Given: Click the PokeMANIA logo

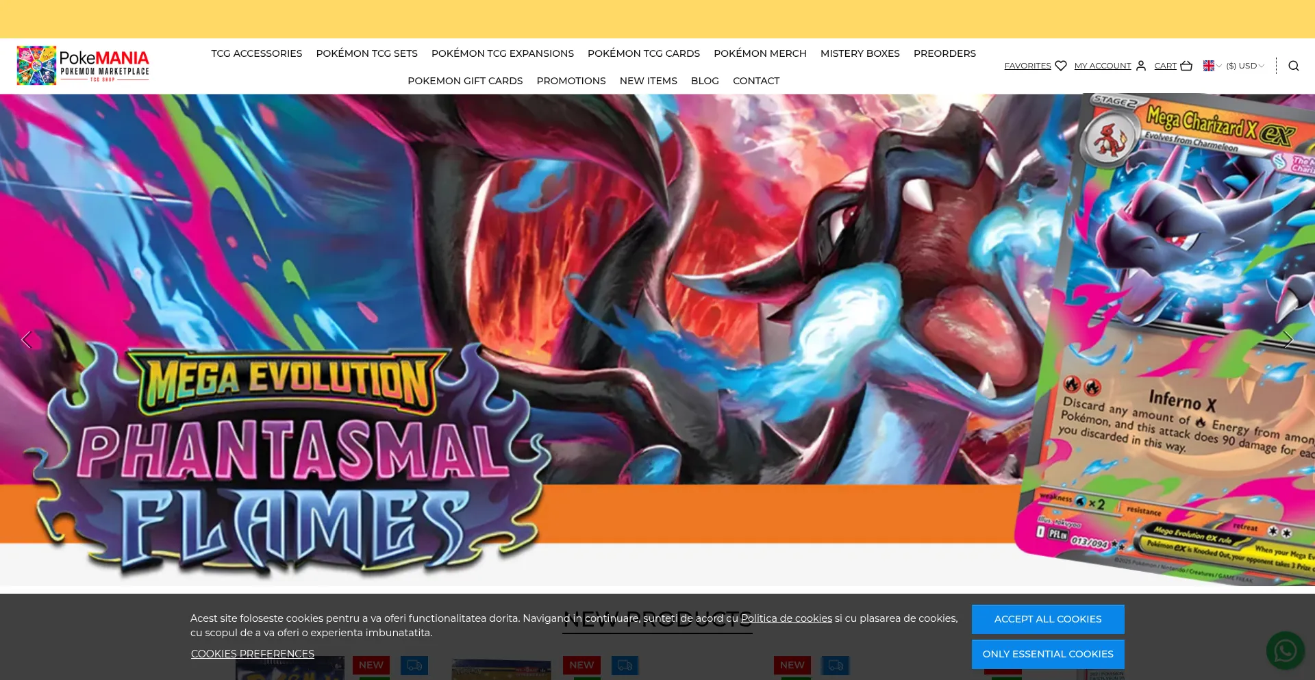Looking at the screenshot, I should [x=83, y=66].
